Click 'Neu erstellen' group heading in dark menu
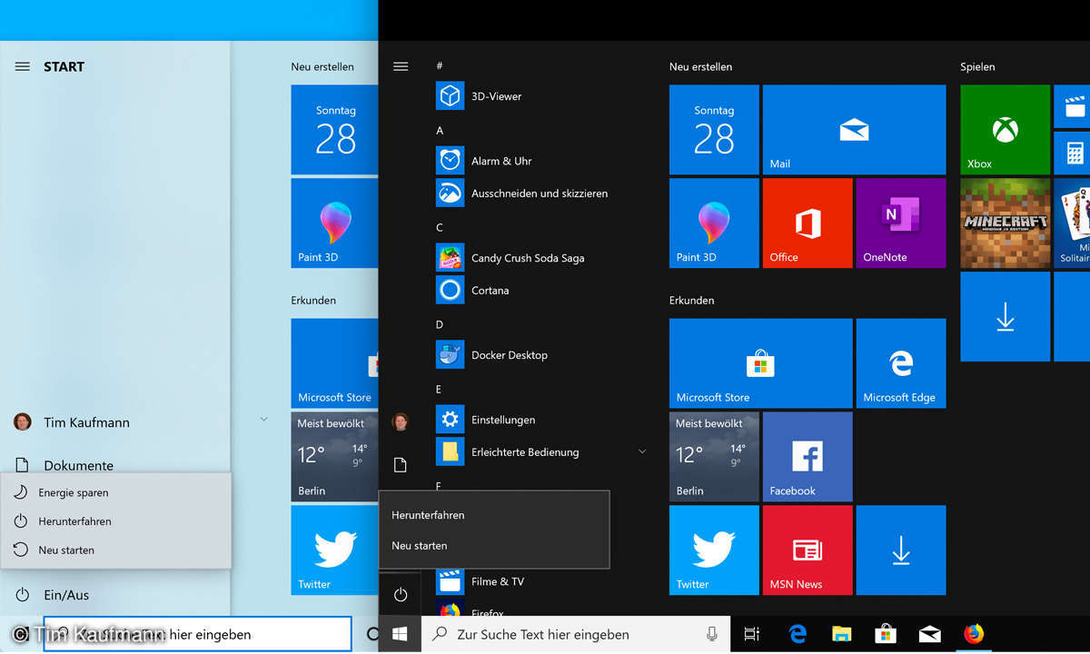 (700, 67)
